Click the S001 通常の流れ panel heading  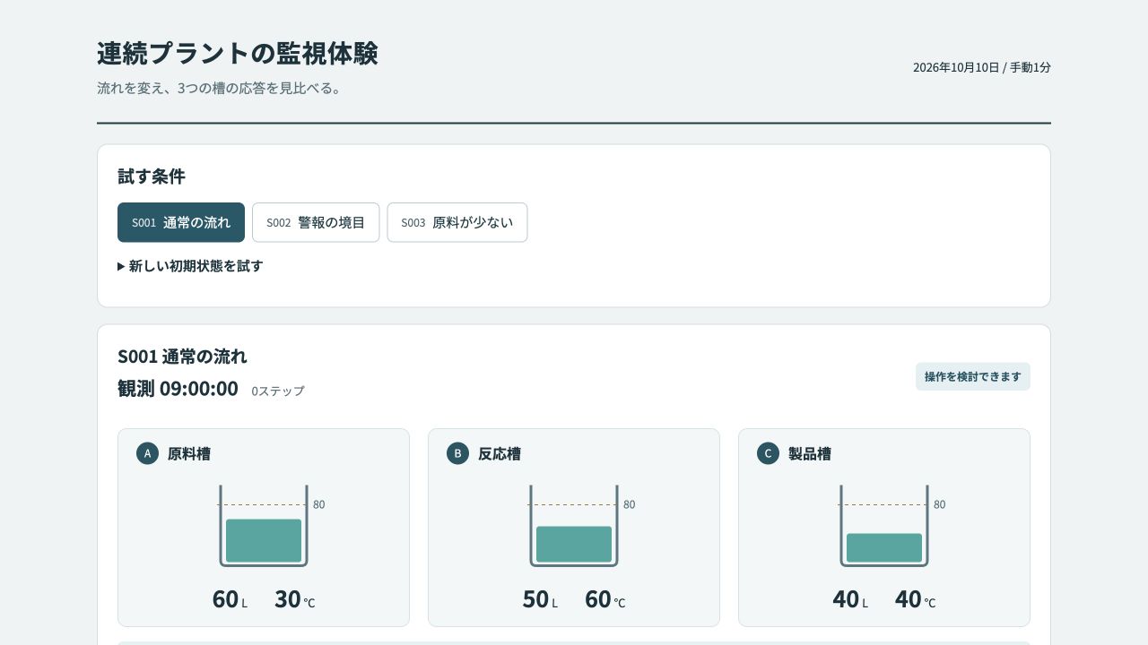[182, 357]
